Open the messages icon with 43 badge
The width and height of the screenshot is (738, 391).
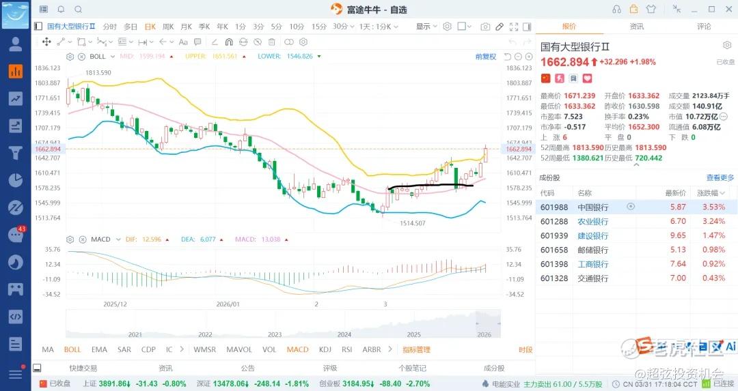16,235
